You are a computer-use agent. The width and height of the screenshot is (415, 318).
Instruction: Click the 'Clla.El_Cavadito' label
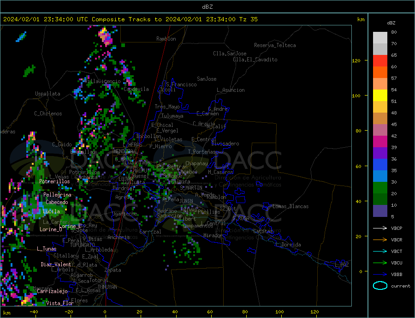[255, 60]
